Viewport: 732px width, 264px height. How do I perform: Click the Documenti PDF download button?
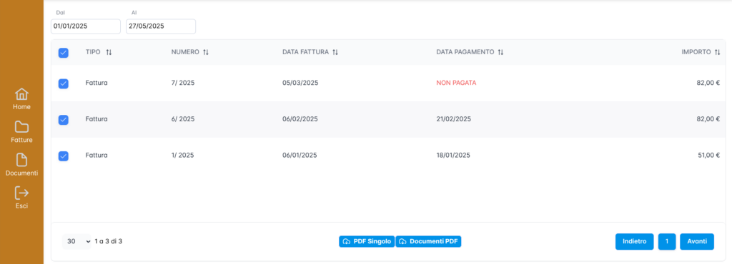pos(429,242)
